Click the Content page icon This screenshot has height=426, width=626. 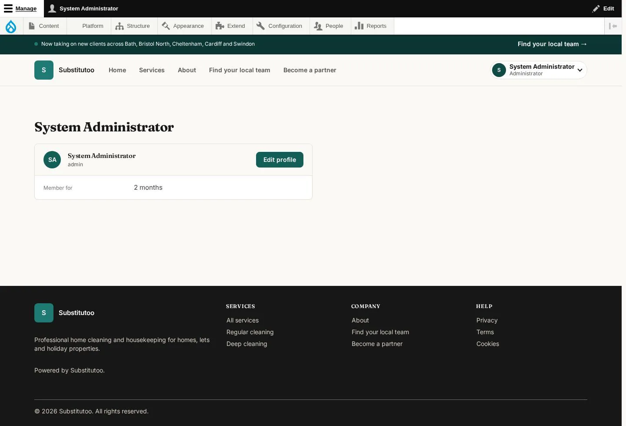pyautogui.click(x=32, y=26)
